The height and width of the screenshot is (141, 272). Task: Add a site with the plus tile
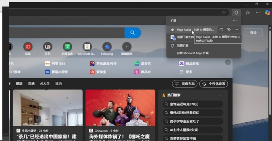click(x=127, y=47)
